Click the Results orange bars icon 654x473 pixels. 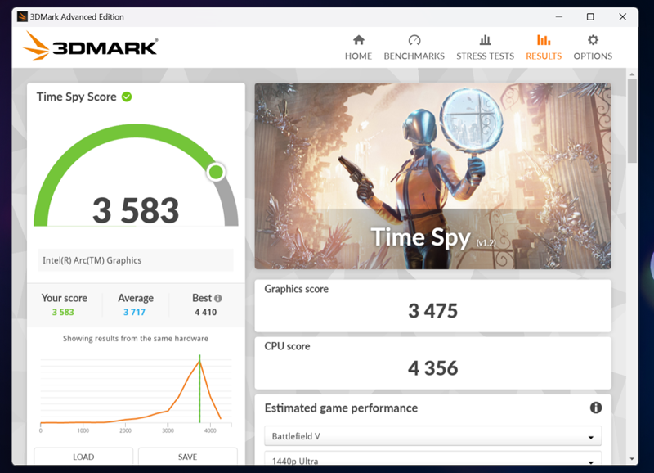pyautogui.click(x=544, y=40)
